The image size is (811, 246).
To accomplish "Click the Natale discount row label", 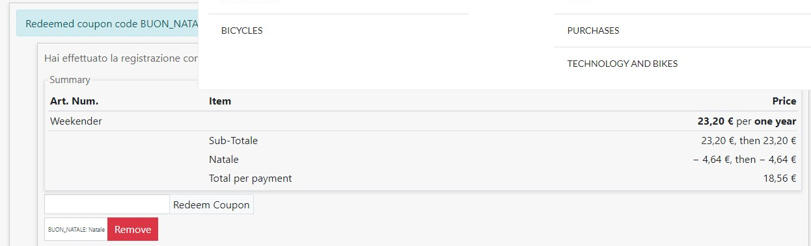I will 224,159.
